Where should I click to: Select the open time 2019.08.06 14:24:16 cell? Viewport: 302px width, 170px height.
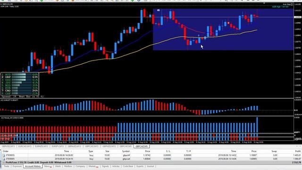pos(64,159)
